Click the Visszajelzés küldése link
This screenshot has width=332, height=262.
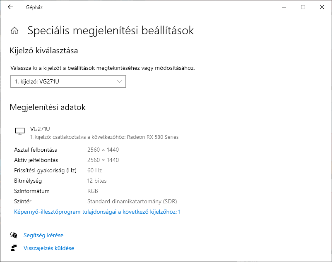click(49, 248)
